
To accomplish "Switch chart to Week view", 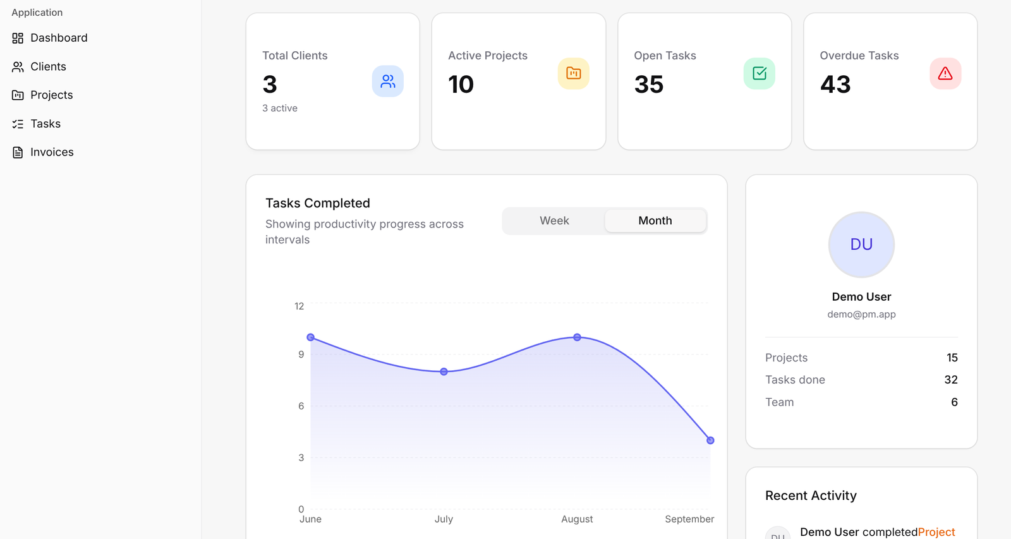I will tap(554, 221).
